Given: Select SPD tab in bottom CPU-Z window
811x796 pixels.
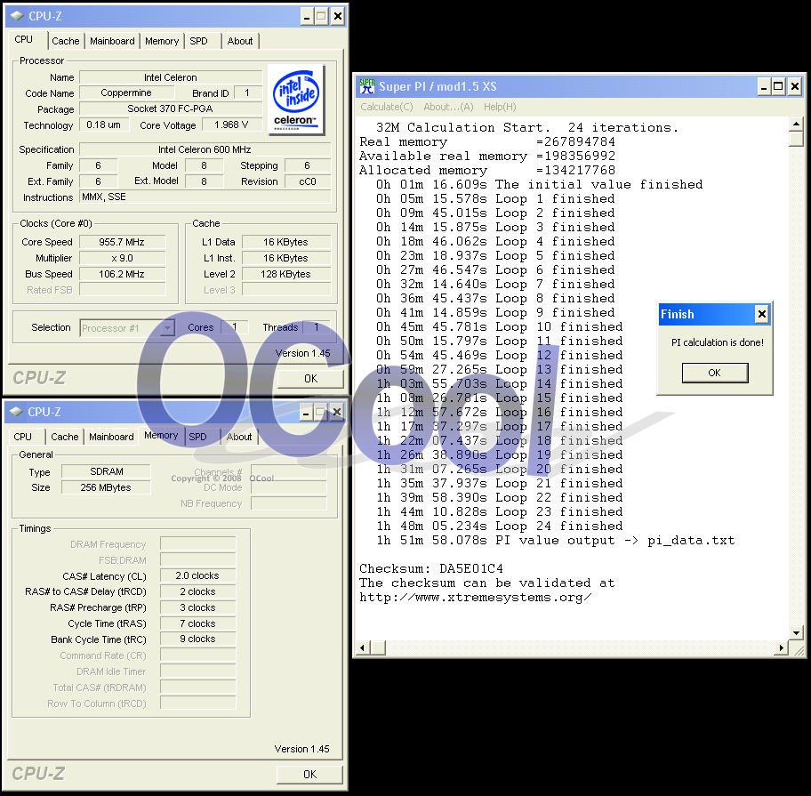Looking at the screenshot, I should [x=197, y=437].
